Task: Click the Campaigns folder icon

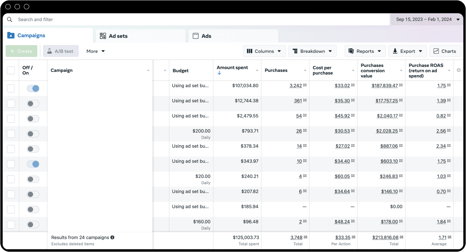Action: coord(11,35)
